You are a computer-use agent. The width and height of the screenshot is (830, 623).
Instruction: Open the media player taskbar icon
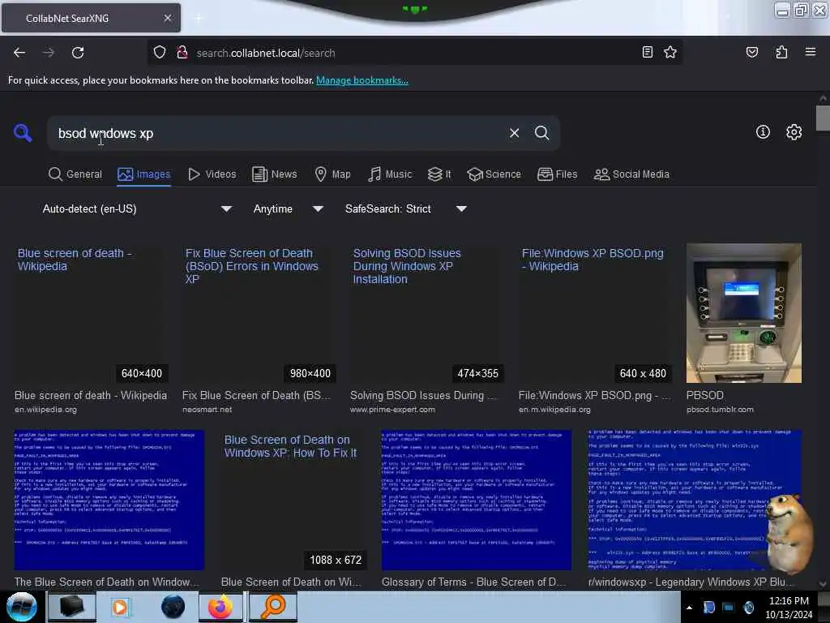[120, 607]
